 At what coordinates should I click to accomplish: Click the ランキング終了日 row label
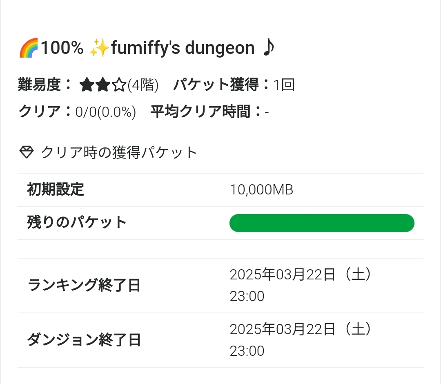(84, 285)
